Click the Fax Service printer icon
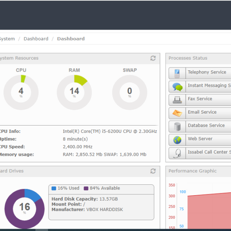Image resolution: width=231 pixels, height=231 pixels. (177, 100)
